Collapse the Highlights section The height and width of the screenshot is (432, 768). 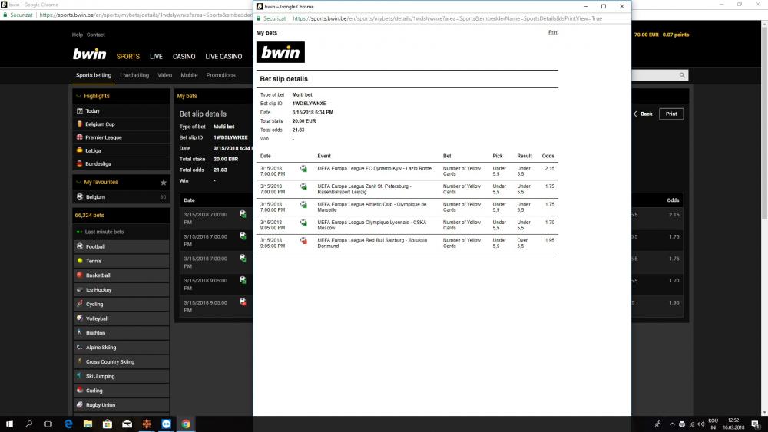[78, 96]
